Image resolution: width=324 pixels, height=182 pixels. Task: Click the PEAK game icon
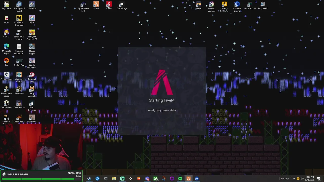coord(32,20)
